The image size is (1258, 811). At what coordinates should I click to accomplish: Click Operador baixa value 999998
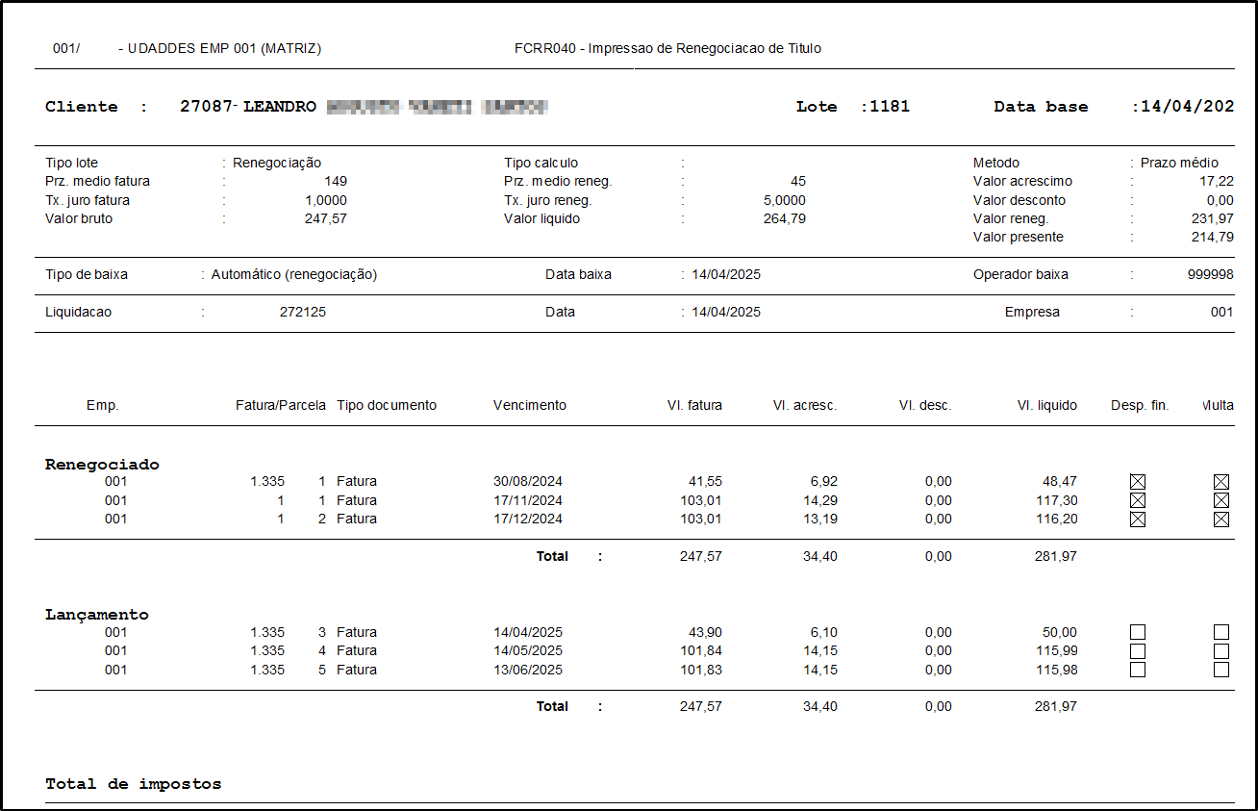pos(1210,274)
